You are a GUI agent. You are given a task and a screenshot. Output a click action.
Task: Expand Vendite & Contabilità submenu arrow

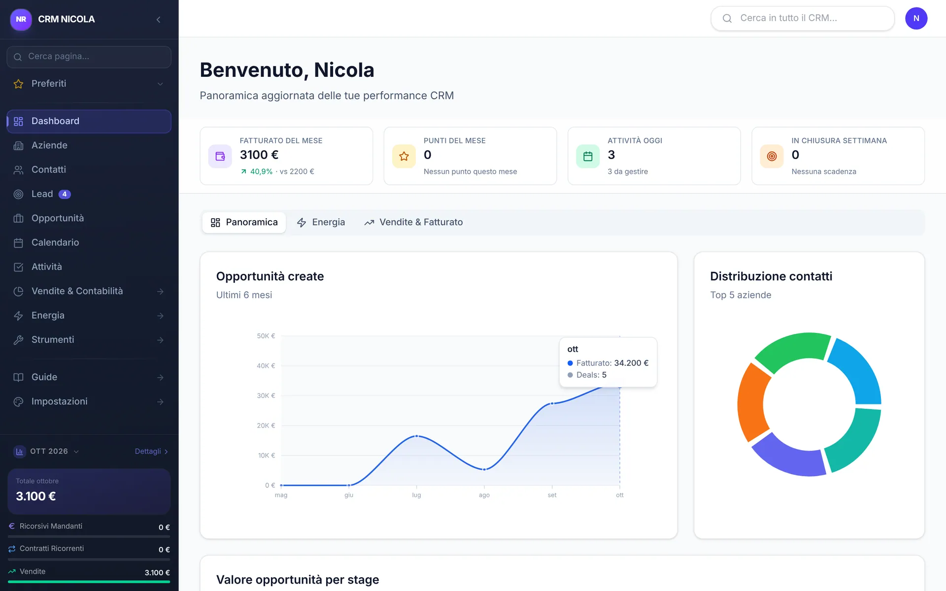pos(160,292)
